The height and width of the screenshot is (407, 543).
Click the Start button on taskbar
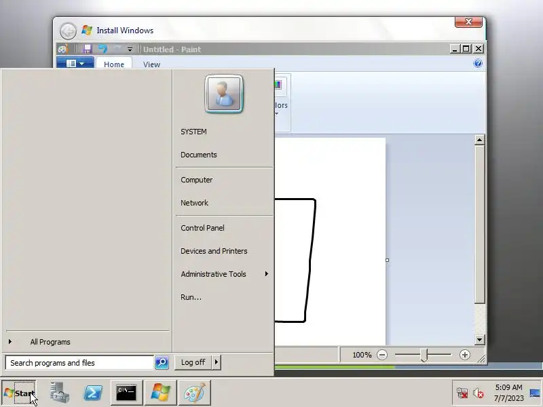pos(19,393)
